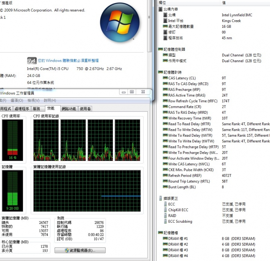Click the 4072T refresh period value
This screenshot has height=261, width=270.
pos(226,175)
